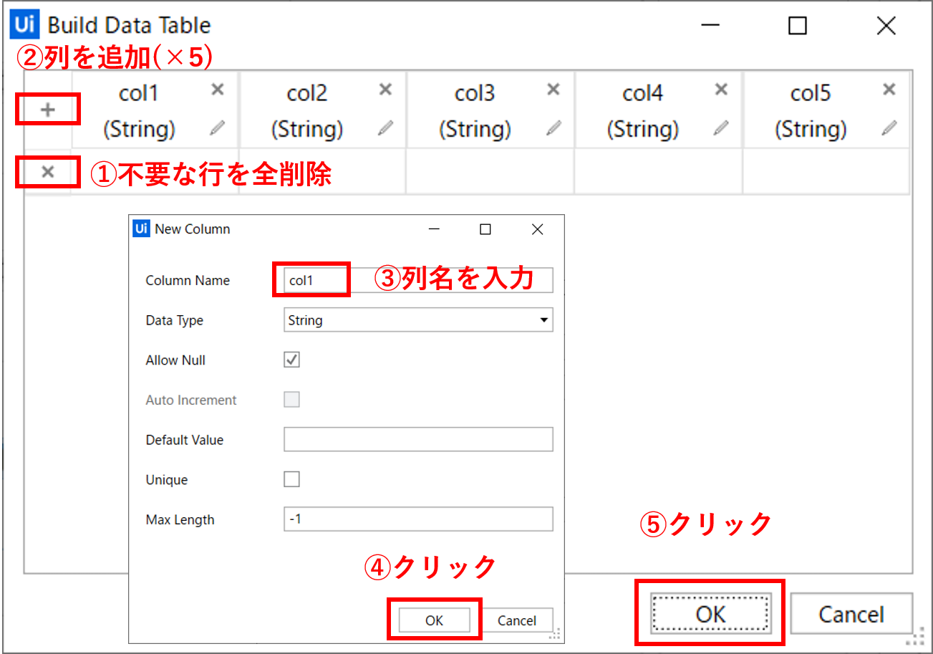Edit col1 column using pencil icon
Image resolution: width=933 pixels, height=654 pixels.
218,128
